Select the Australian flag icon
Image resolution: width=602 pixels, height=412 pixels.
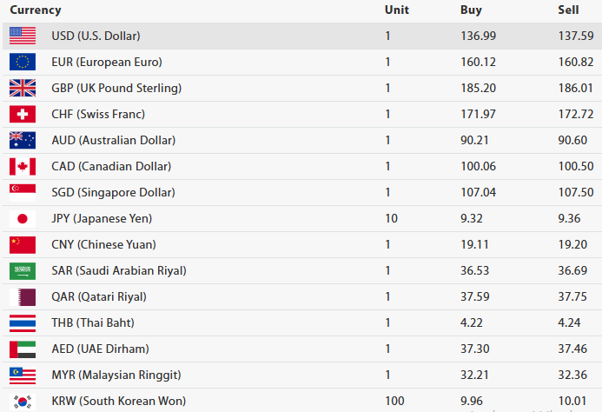click(x=23, y=140)
